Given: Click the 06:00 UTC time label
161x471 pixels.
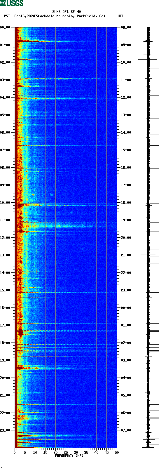Looking at the screenshot, I should click(x=126, y=413).
